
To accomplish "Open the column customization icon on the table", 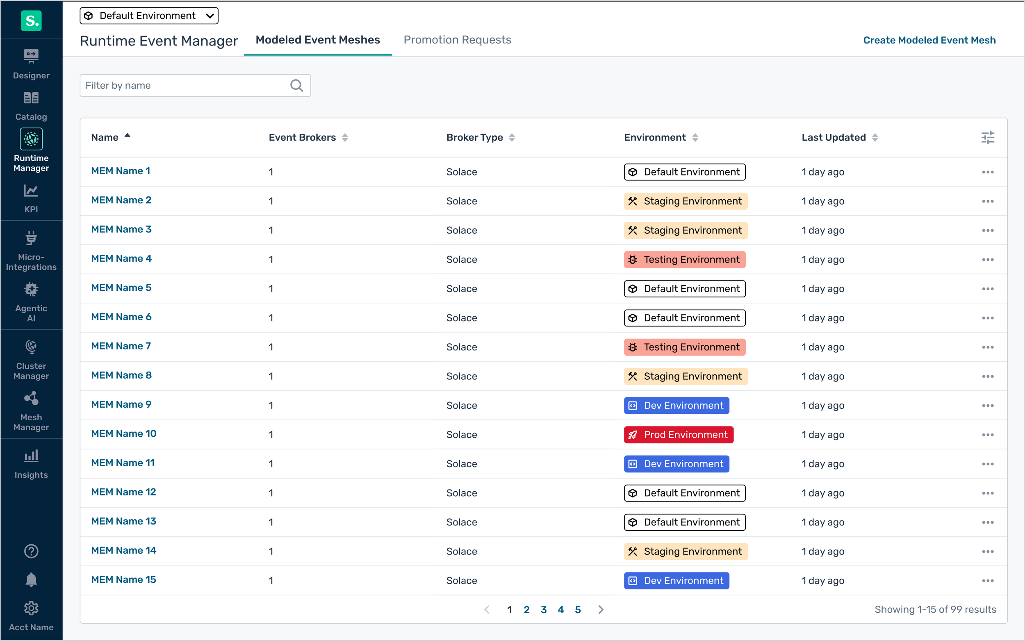I will [988, 137].
